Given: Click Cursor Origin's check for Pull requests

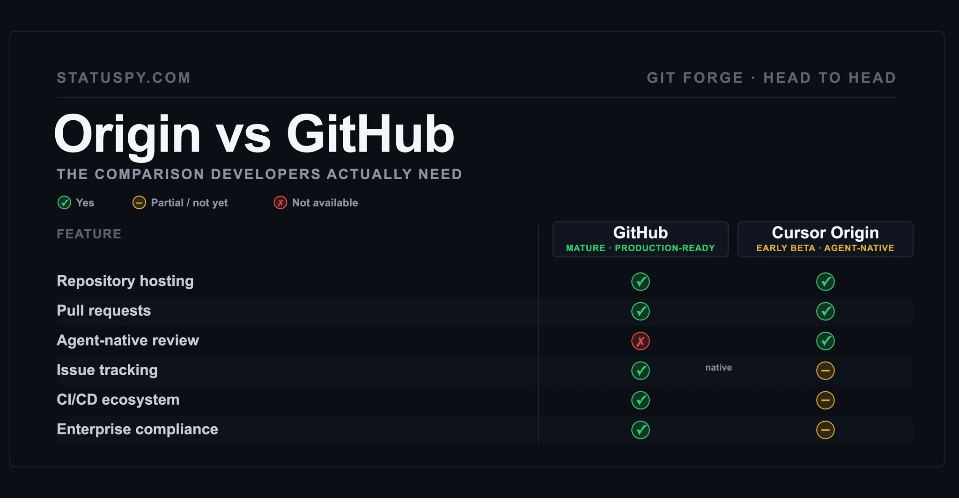Looking at the screenshot, I should 826,311.
